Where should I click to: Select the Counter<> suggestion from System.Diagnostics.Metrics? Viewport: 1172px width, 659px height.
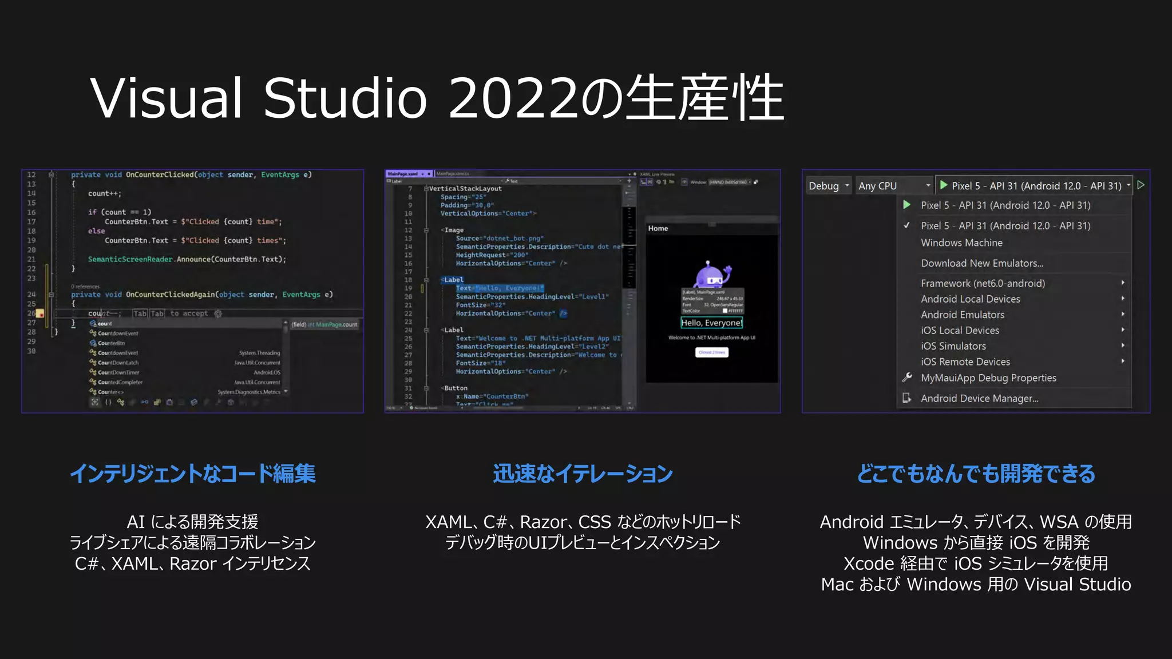[x=187, y=392]
